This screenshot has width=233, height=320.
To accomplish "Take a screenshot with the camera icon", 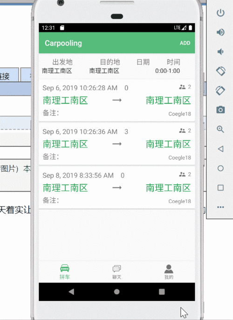I will (x=220, y=110).
